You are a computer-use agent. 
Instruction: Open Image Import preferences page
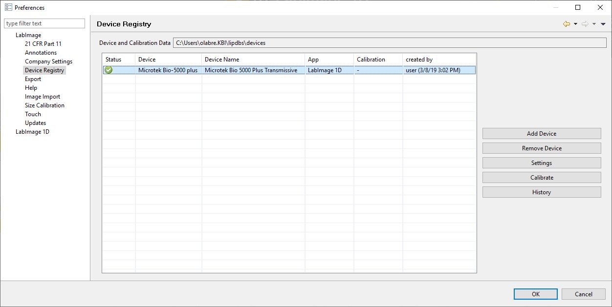tap(43, 97)
